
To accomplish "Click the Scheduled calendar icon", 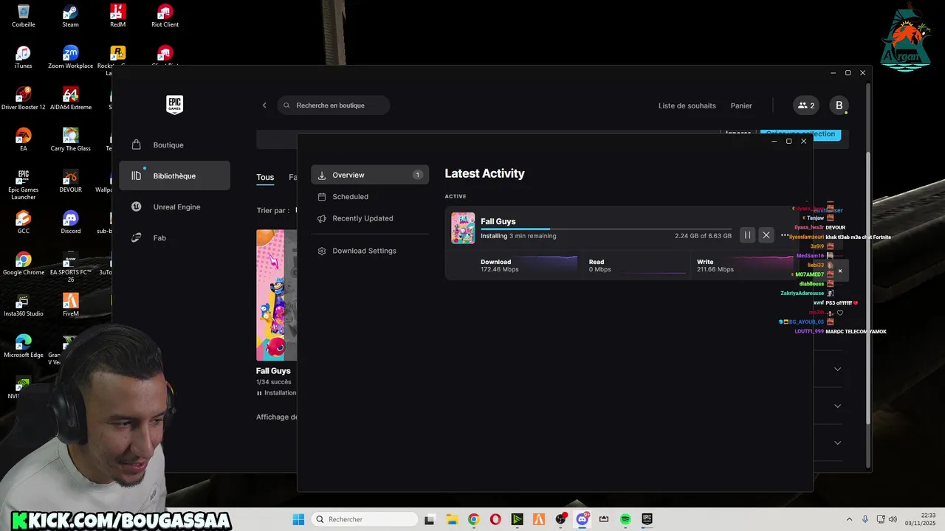I will tap(322, 197).
